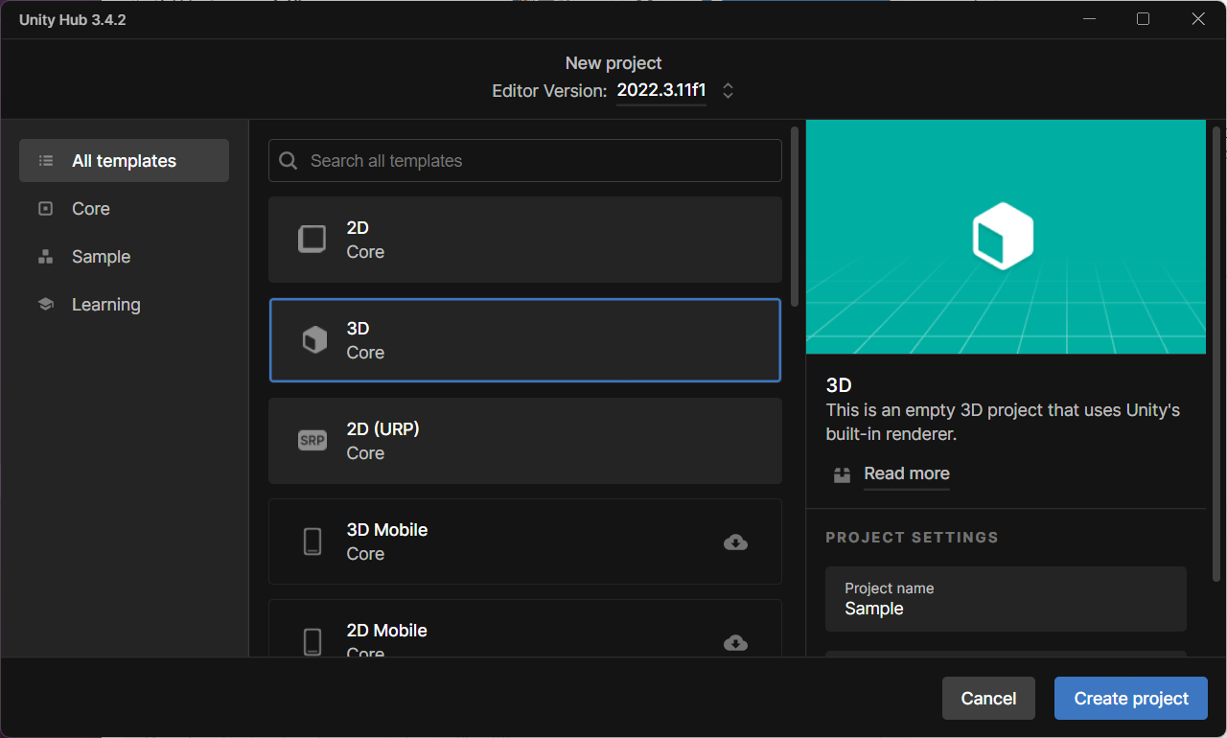This screenshot has height=738, width=1227.
Task: Click the Create project button
Action: [1130, 698]
